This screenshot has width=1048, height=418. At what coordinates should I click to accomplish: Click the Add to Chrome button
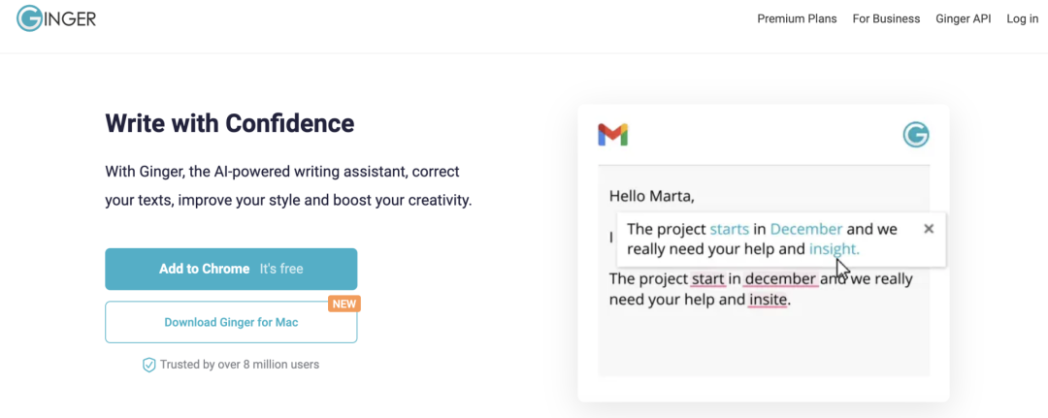(x=231, y=269)
